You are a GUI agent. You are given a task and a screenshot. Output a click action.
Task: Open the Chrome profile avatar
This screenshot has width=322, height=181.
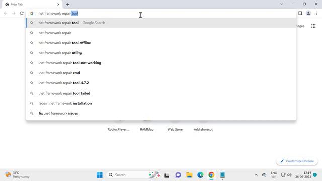pyautogui.click(x=308, y=13)
